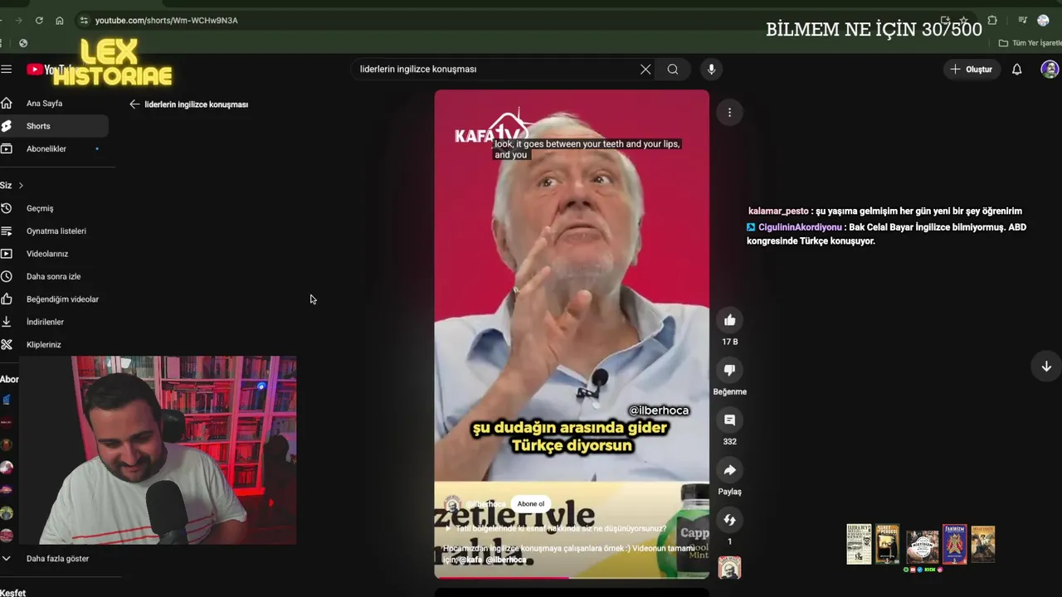
Task: Open the Tüm Yer İşaretleri bookmarks folder
Action: [1030, 43]
